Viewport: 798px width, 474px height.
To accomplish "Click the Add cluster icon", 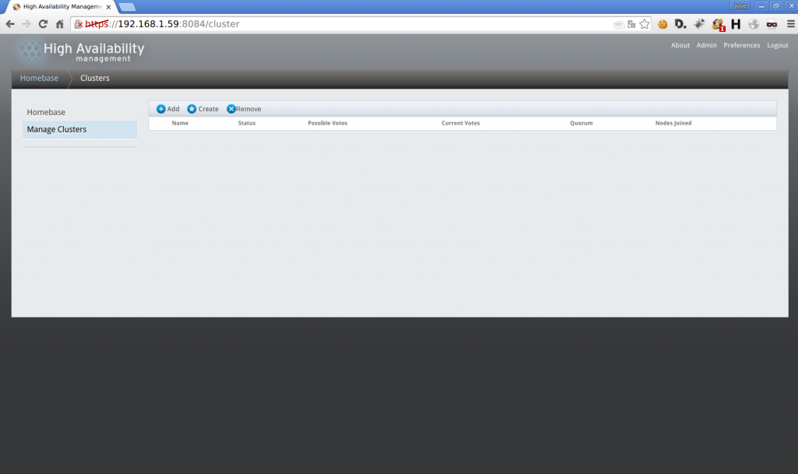I will pyautogui.click(x=161, y=109).
